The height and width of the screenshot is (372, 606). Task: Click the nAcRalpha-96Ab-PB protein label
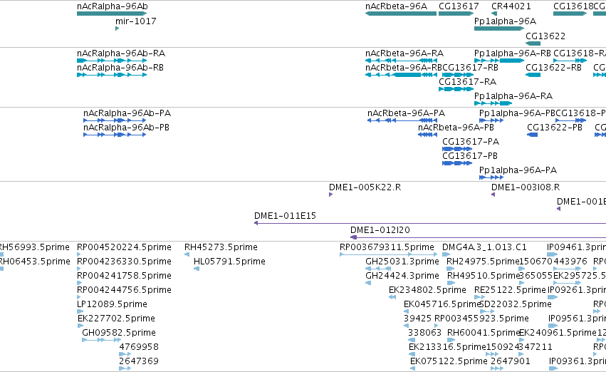click(126, 128)
